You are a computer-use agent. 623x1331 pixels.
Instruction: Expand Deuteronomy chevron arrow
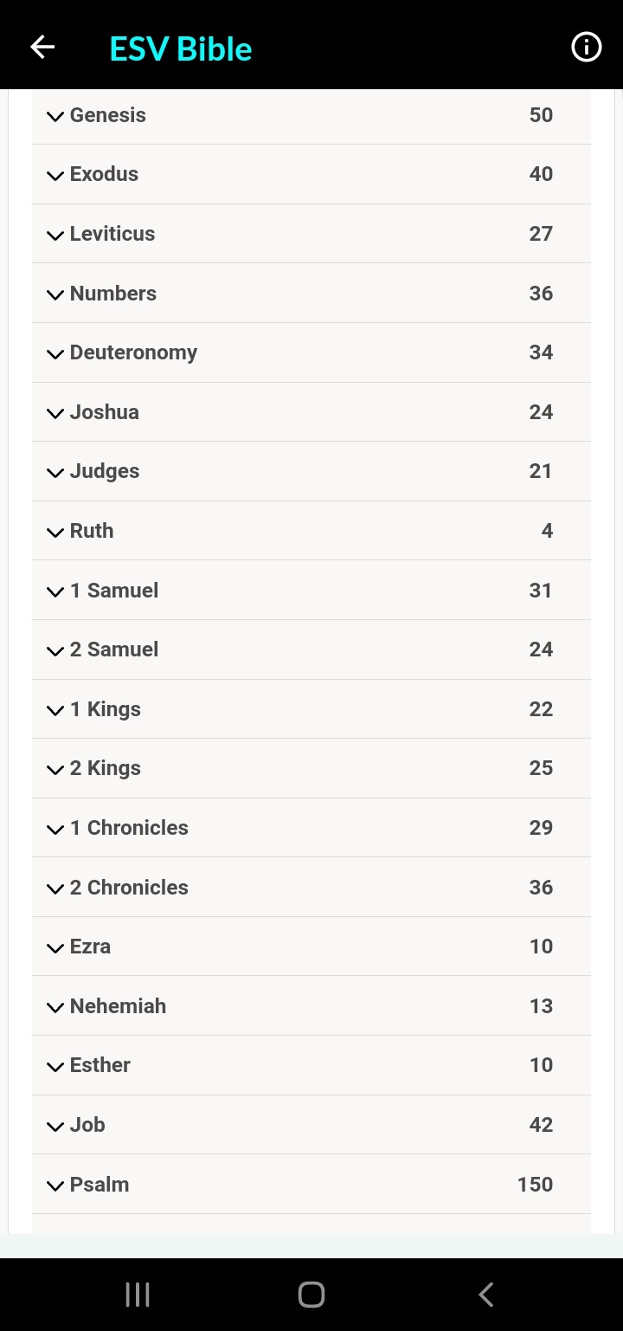pyautogui.click(x=55, y=354)
